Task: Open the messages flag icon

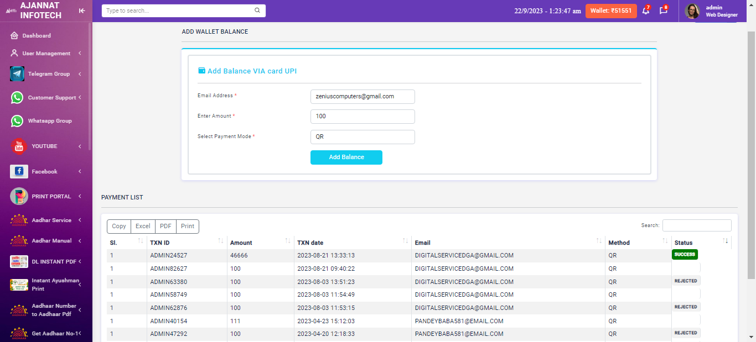Action: pyautogui.click(x=663, y=11)
